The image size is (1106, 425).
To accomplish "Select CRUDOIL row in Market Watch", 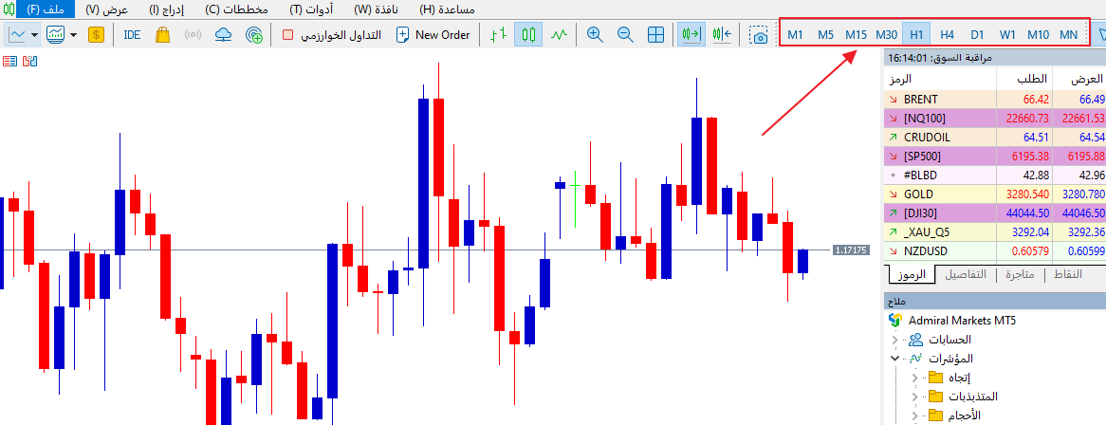I will (x=995, y=137).
